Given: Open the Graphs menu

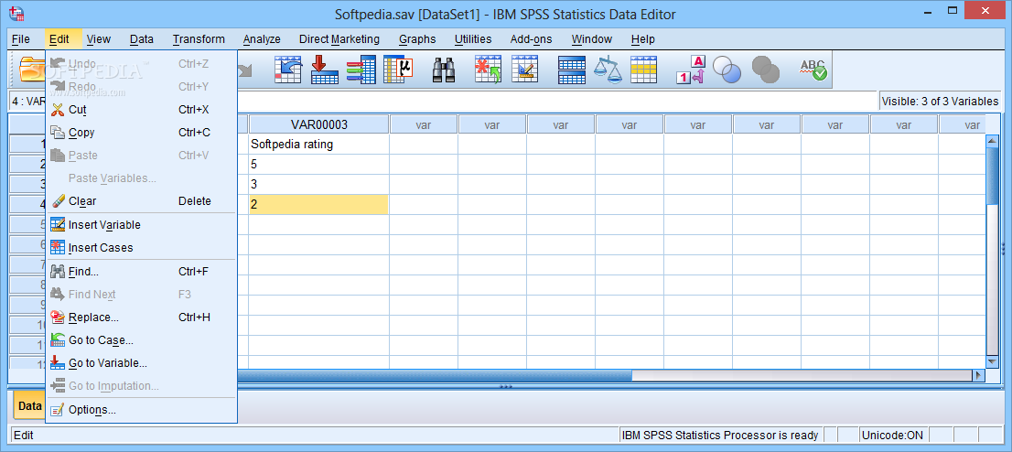Looking at the screenshot, I should click(x=417, y=39).
